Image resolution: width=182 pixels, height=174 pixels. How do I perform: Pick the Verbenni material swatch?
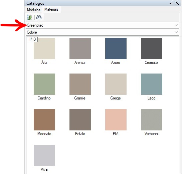152,120
